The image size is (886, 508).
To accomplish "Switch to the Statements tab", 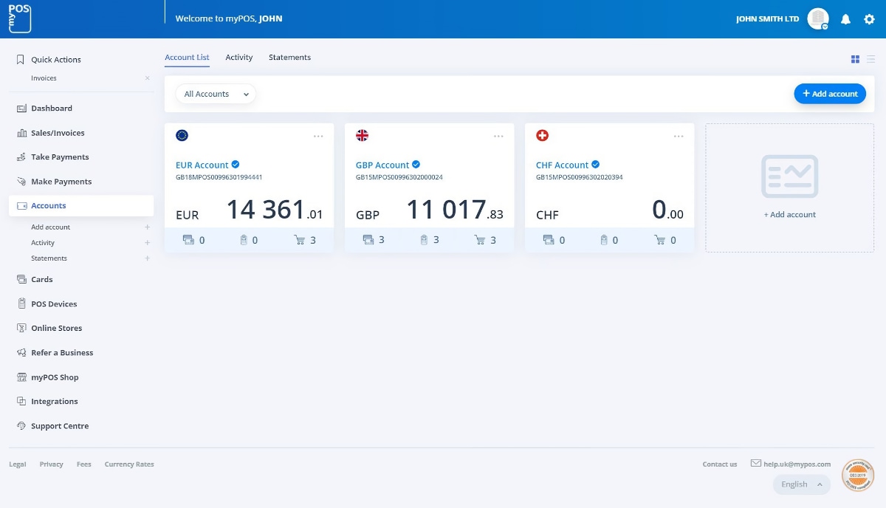I will click(289, 58).
